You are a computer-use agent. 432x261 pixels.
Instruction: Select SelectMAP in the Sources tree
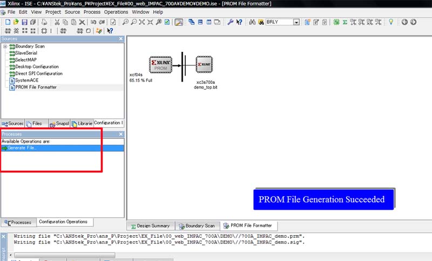click(x=26, y=60)
